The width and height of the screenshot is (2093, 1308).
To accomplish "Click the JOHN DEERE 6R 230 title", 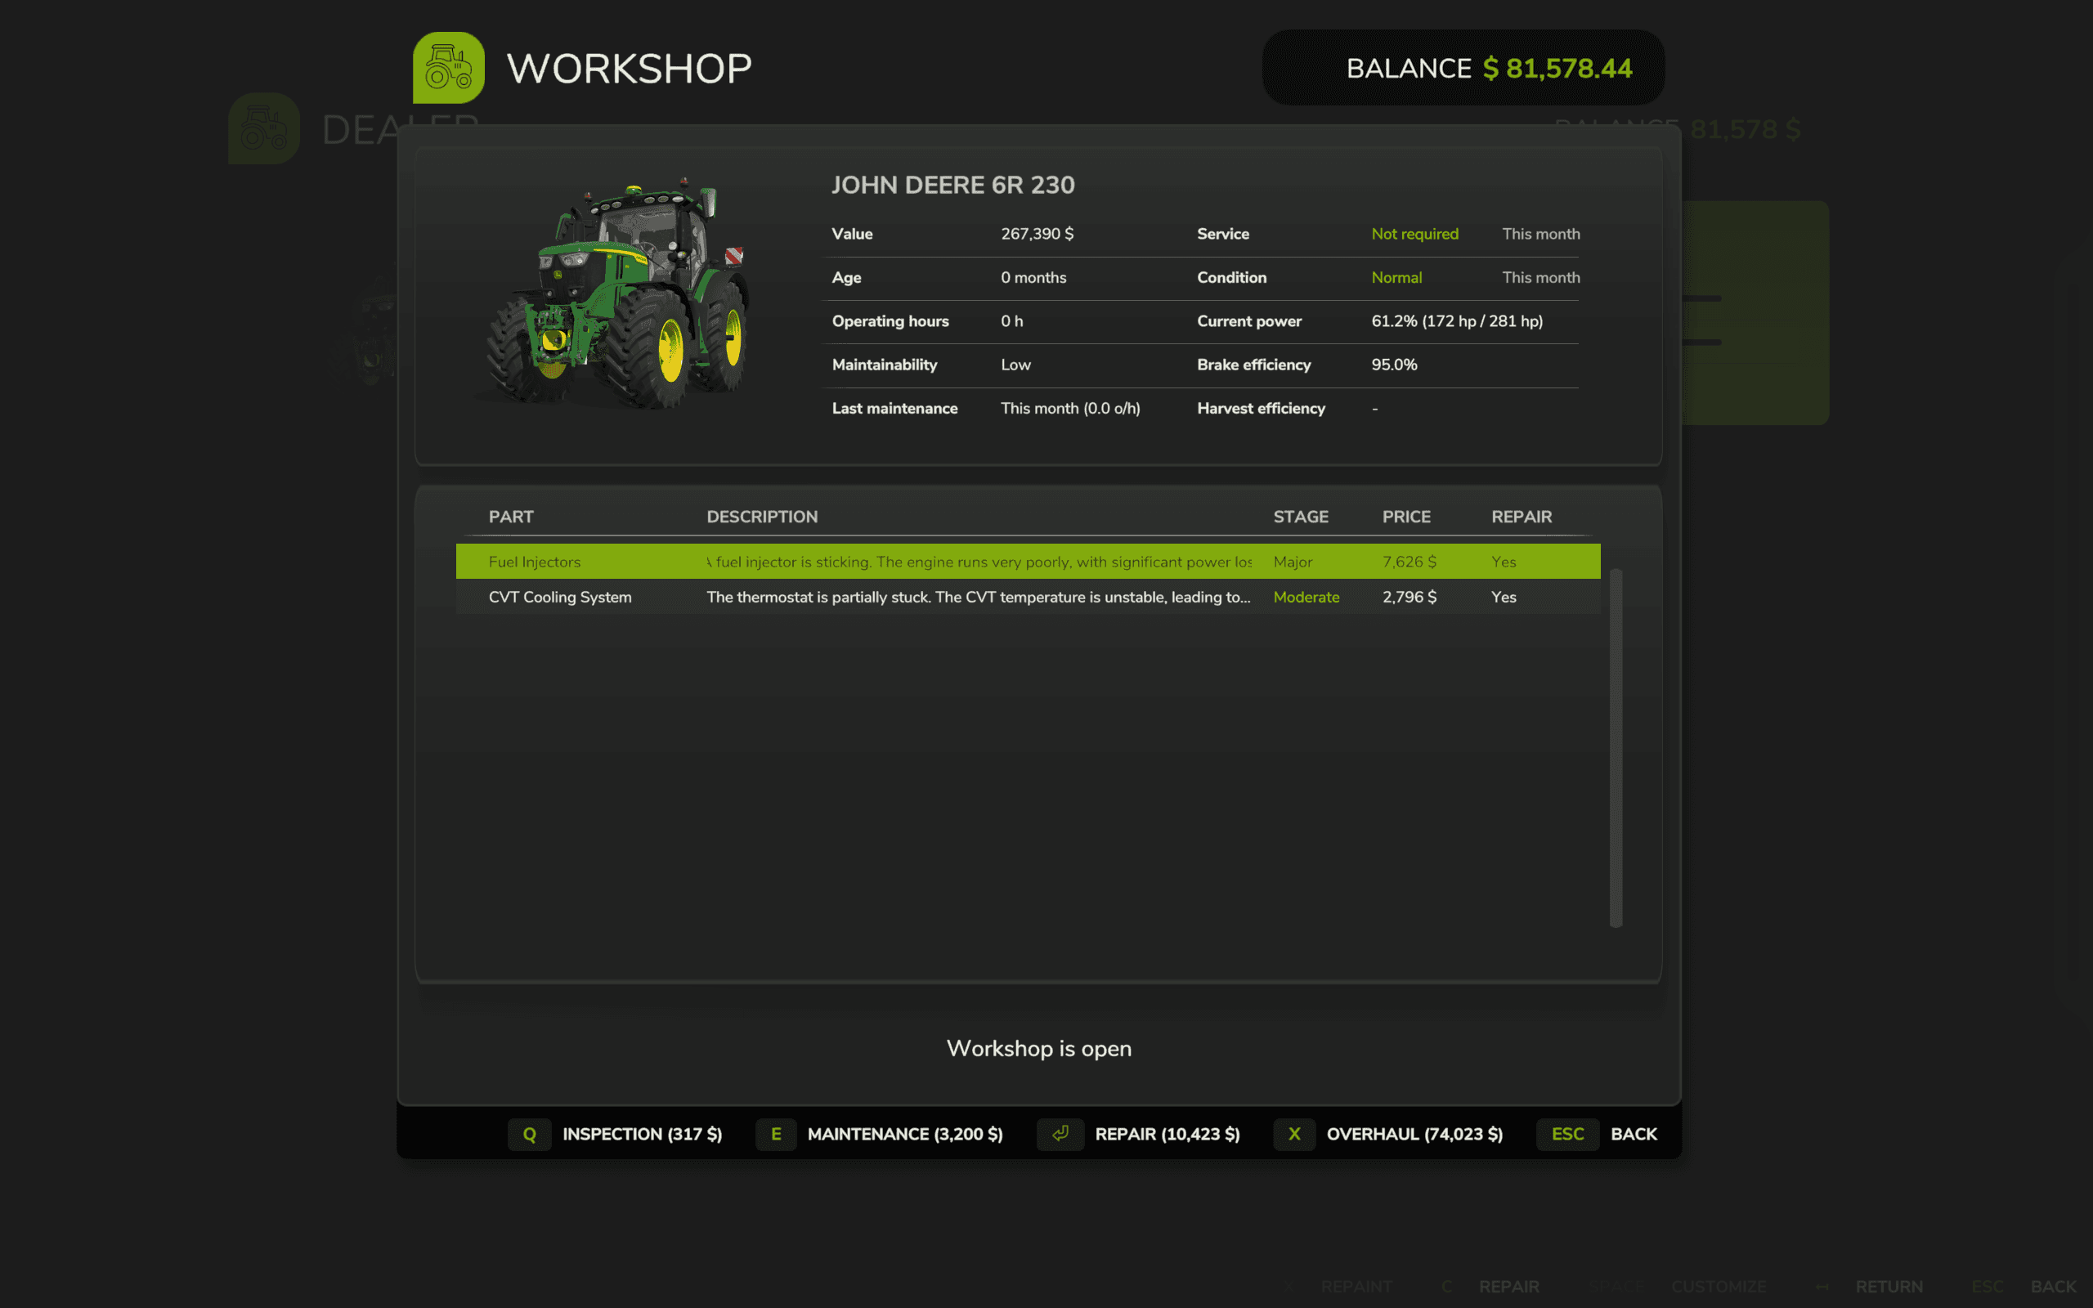I will [x=952, y=185].
